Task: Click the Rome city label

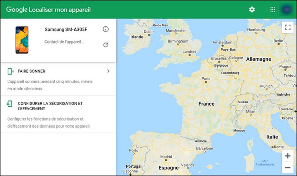Action: [278, 147]
